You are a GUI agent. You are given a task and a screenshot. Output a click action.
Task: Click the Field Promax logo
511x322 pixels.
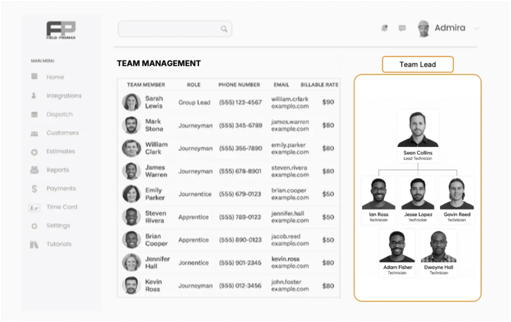click(x=61, y=30)
